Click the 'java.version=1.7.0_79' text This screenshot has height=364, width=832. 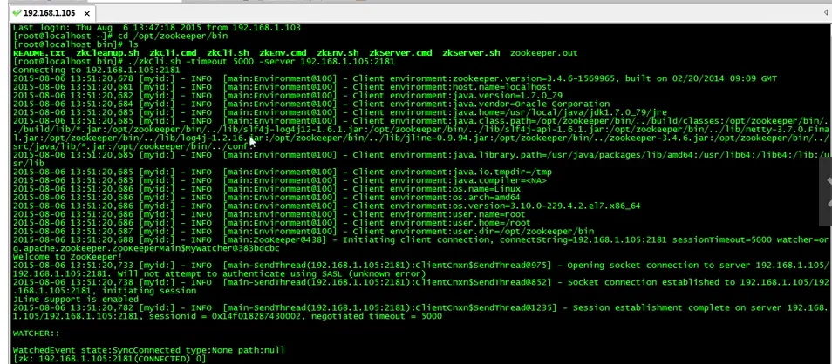(x=507, y=96)
